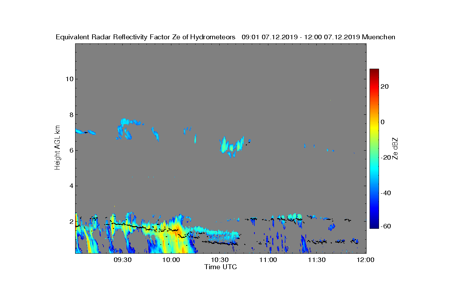The image size is (453, 302).
Task: Click the 8 km height tick label
Action: click(x=71, y=114)
